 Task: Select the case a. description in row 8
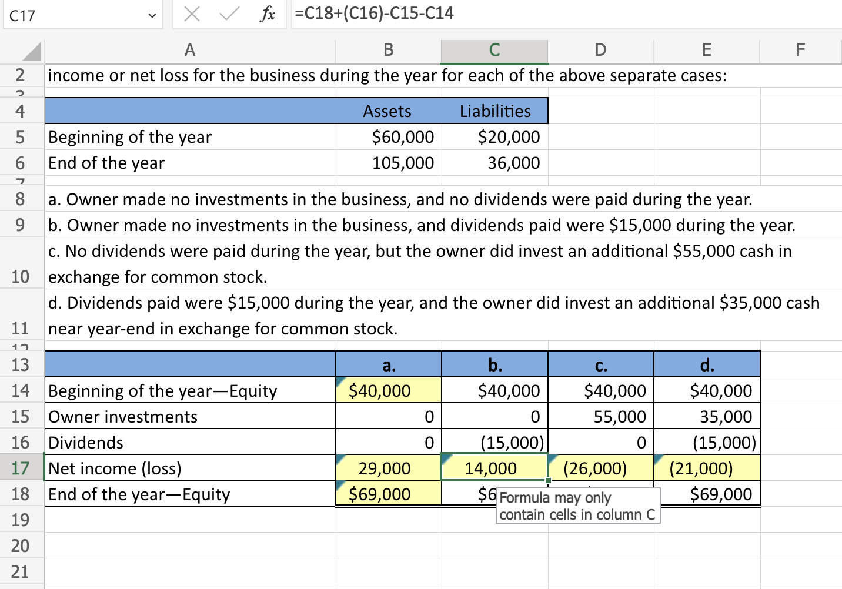(400, 199)
